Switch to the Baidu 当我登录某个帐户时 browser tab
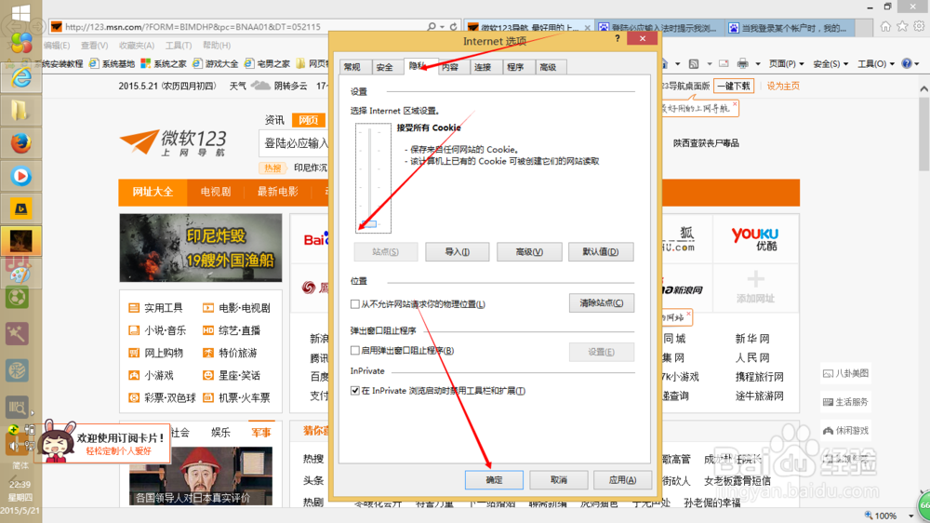This screenshot has height=523, width=930. [790, 27]
